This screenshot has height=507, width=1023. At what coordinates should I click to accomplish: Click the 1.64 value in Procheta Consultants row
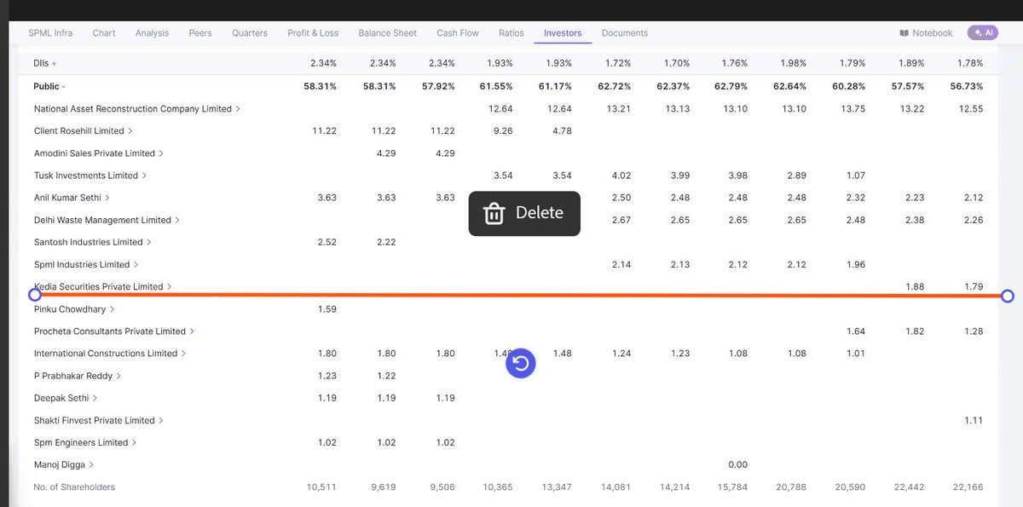[x=856, y=331]
